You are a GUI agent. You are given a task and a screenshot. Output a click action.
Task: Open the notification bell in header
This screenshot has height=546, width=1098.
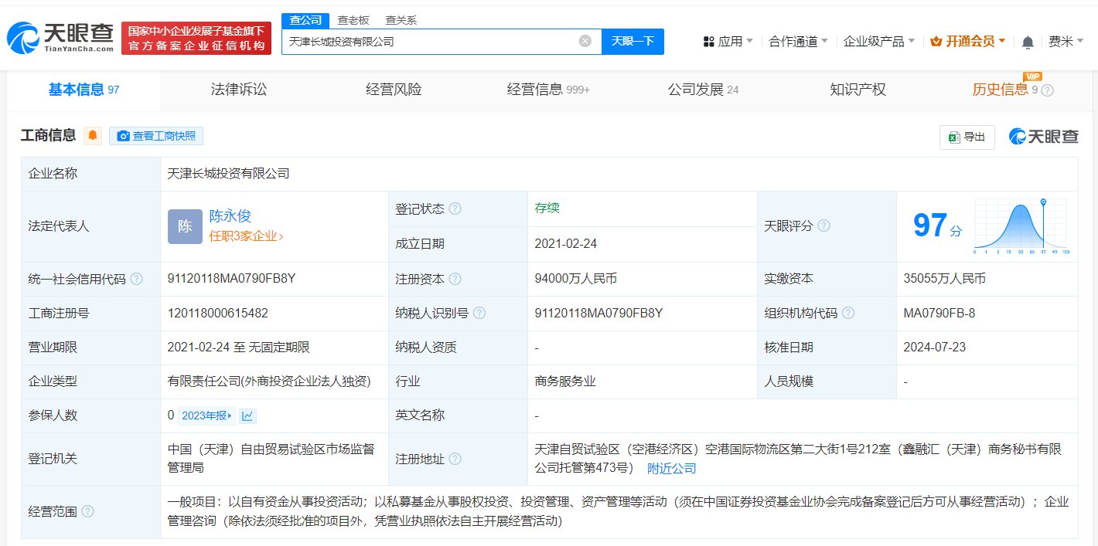click(1028, 42)
